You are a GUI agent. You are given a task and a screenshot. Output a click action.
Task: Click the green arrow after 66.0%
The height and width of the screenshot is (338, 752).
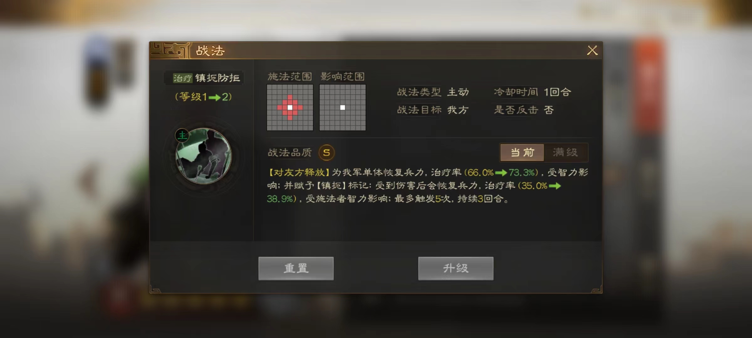[x=501, y=173]
